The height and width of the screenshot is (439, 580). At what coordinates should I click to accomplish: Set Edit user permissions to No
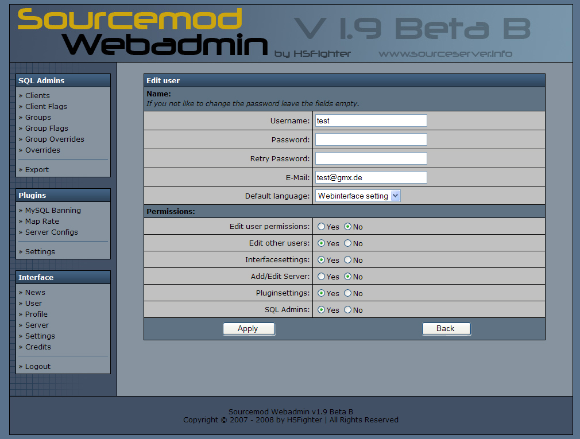pos(347,227)
